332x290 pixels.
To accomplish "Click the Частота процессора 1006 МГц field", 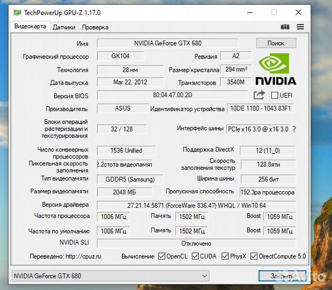I will tap(113, 216).
